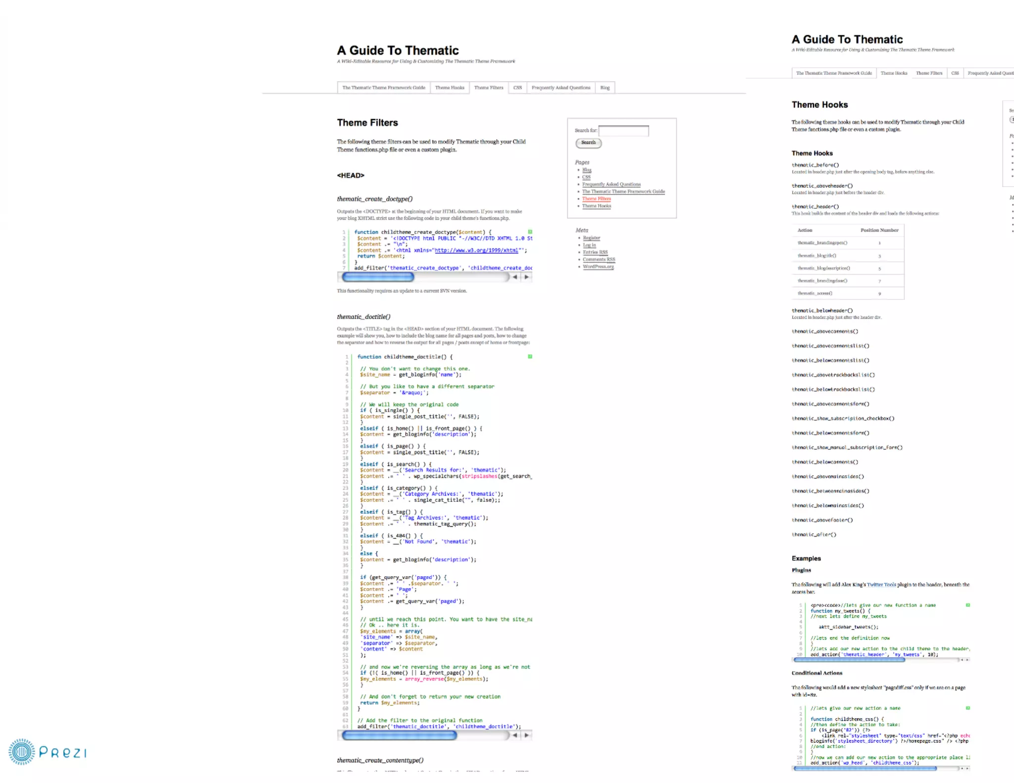Image resolution: width=1014 pixels, height=783 pixels.
Task: Open Frequently Asked Questions tab on Filters page
Action: pyautogui.click(x=561, y=88)
